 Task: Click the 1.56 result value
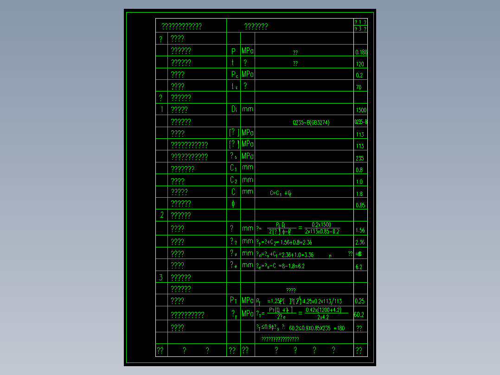click(360, 230)
